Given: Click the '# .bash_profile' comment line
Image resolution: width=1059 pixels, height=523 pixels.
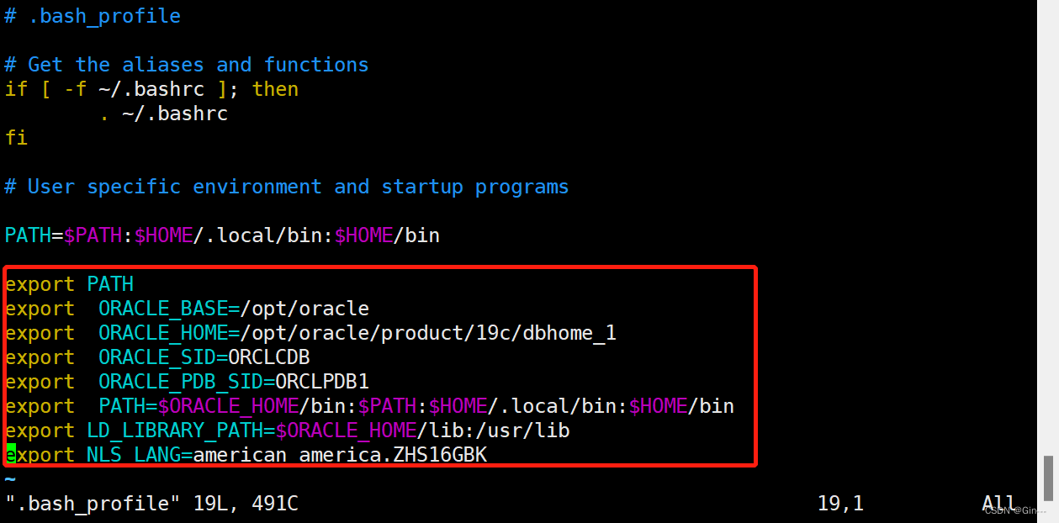Looking at the screenshot, I should tap(93, 16).
